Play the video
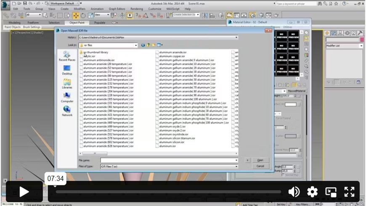Screen dimensions: 366x206 [24, 192]
